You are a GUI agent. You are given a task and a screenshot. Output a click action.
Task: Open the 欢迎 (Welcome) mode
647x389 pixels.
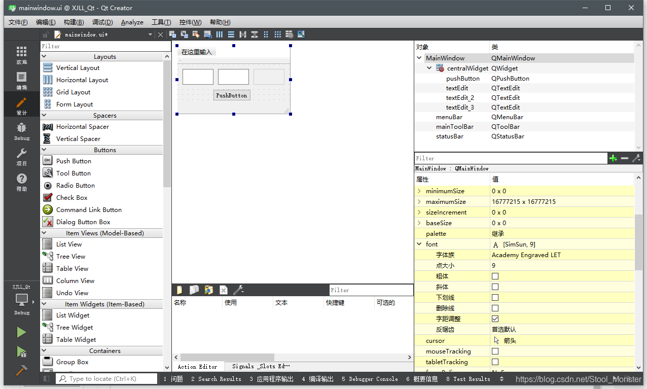(21, 55)
